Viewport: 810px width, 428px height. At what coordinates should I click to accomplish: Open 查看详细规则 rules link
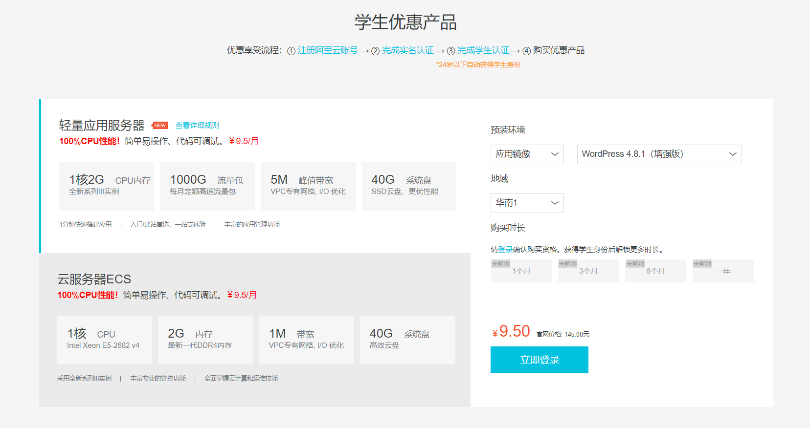(x=197, y=126)
